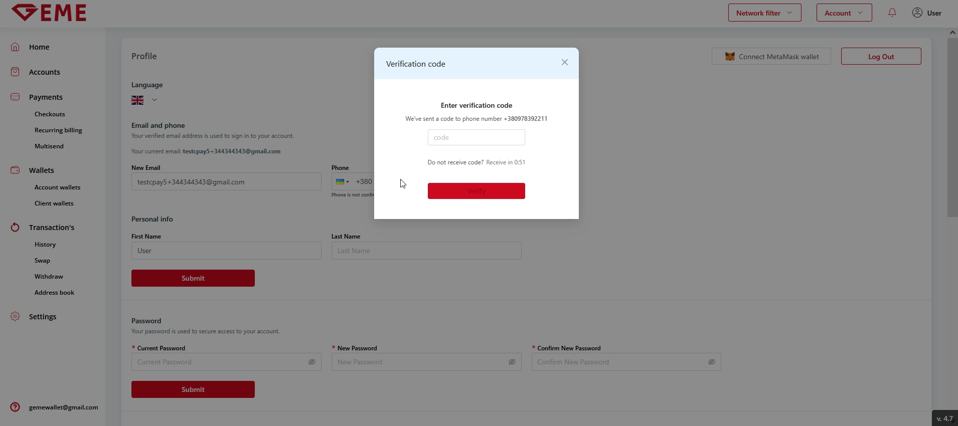Expand the Account dropdown
Viewport: 958px width, 426px height.
click(x=844, y=13)
